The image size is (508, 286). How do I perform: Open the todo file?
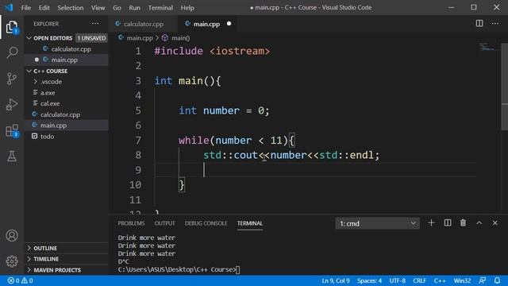pyautogui.click(x=67, y=136)
